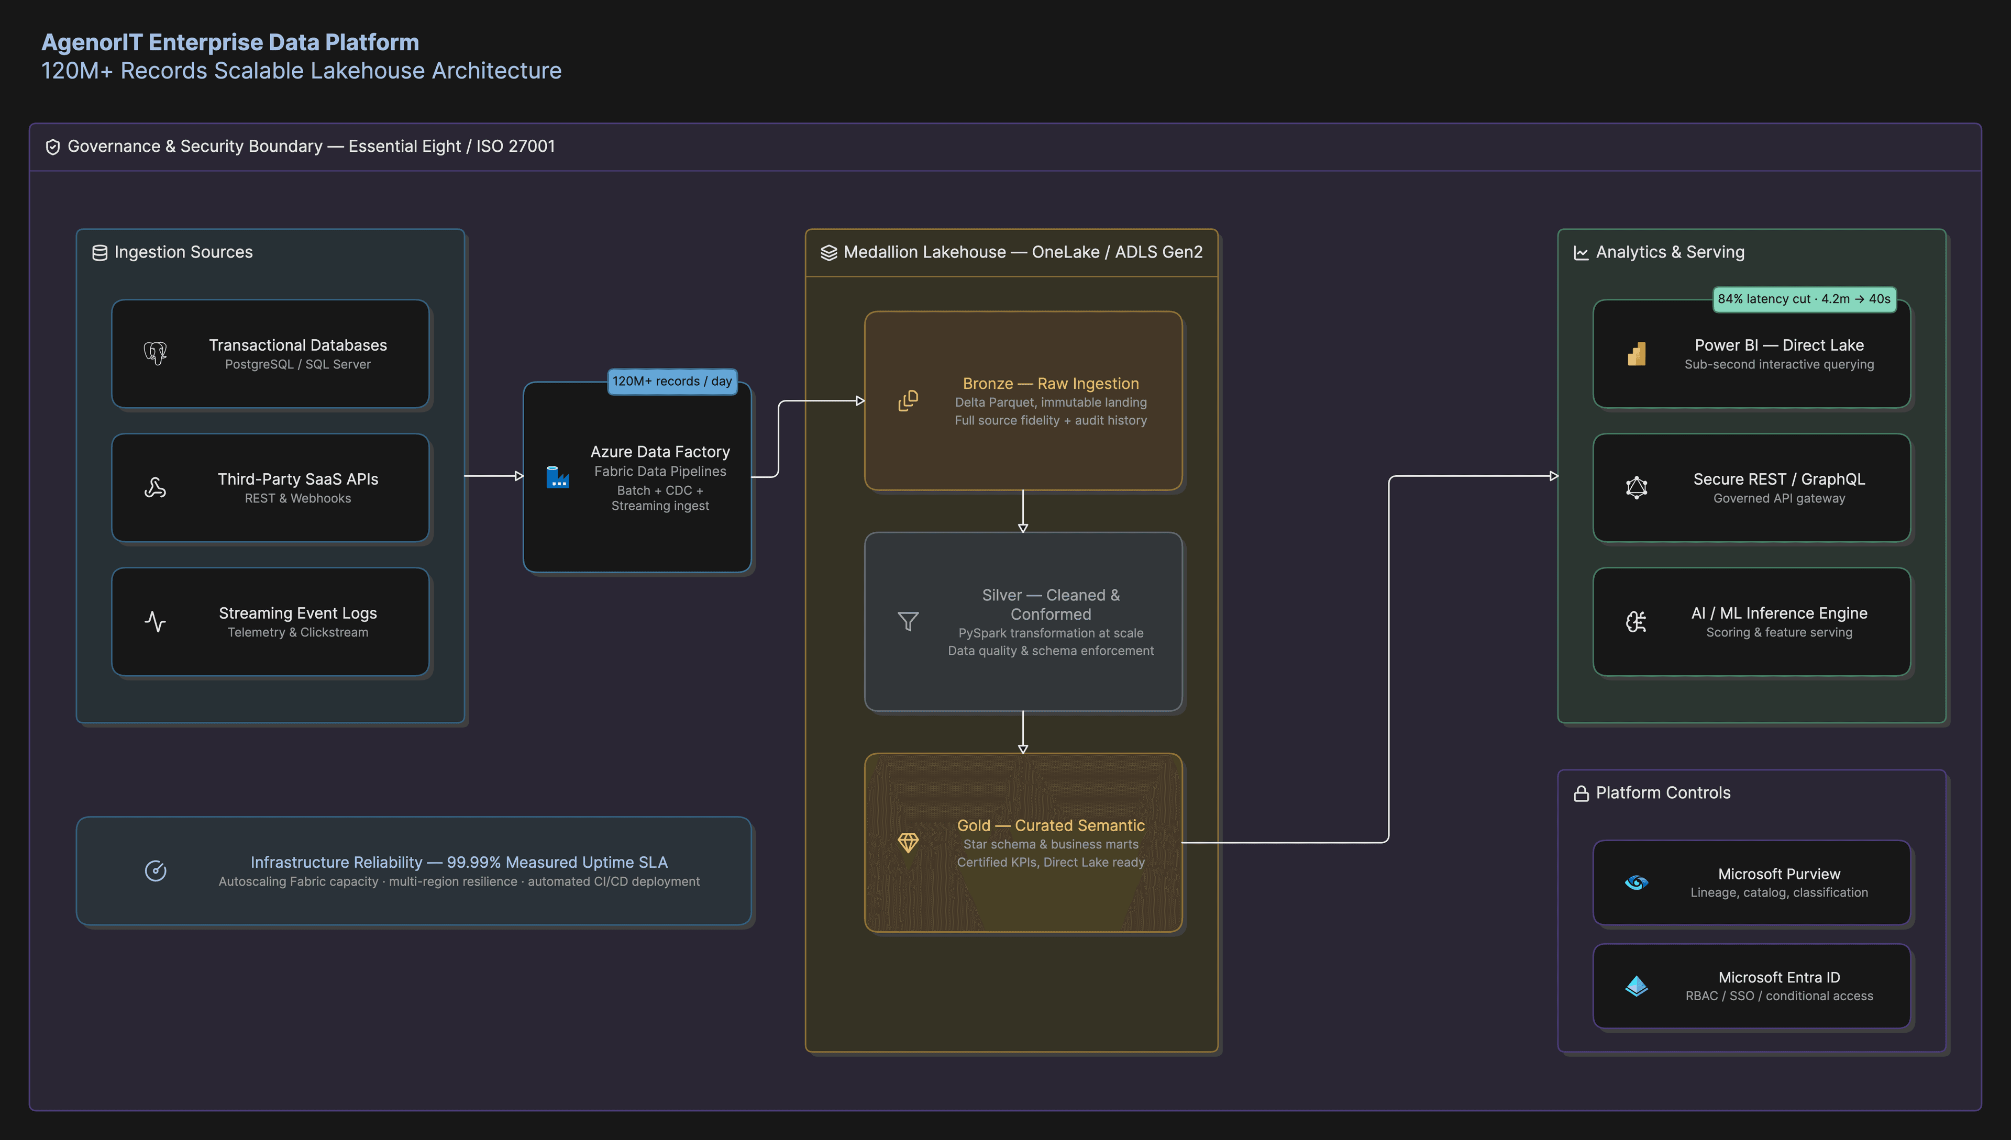Viewport: 2011px width, 1140px height.
Task: Click the database icon next to Ingestion Sources
Action: (x=100, y=253)
